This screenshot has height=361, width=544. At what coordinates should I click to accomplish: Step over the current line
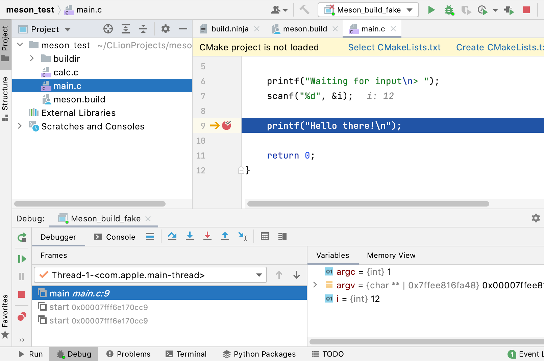[x=172, y=236]
